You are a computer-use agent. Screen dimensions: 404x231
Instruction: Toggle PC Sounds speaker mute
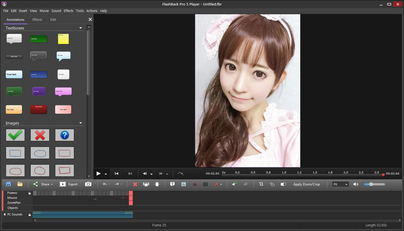tap(5, 214)
